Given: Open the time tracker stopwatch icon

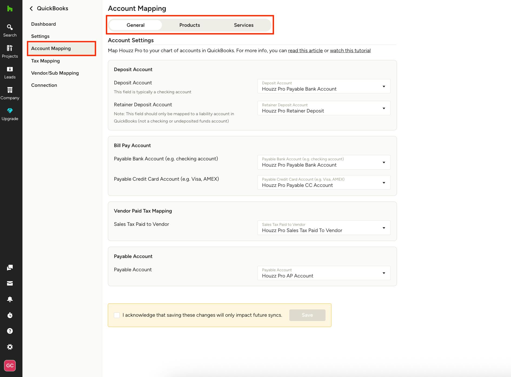Looking at the screenshot, I should click(10, 315).
